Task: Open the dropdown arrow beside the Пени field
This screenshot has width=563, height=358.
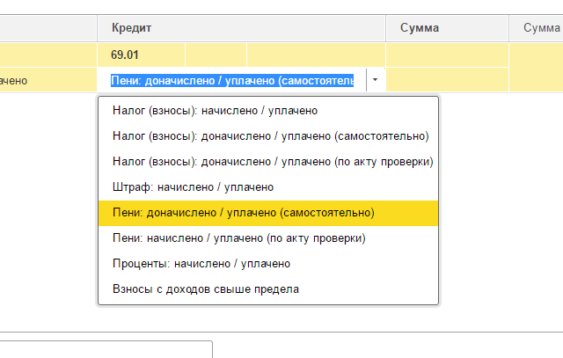Action: coord(375,80)
